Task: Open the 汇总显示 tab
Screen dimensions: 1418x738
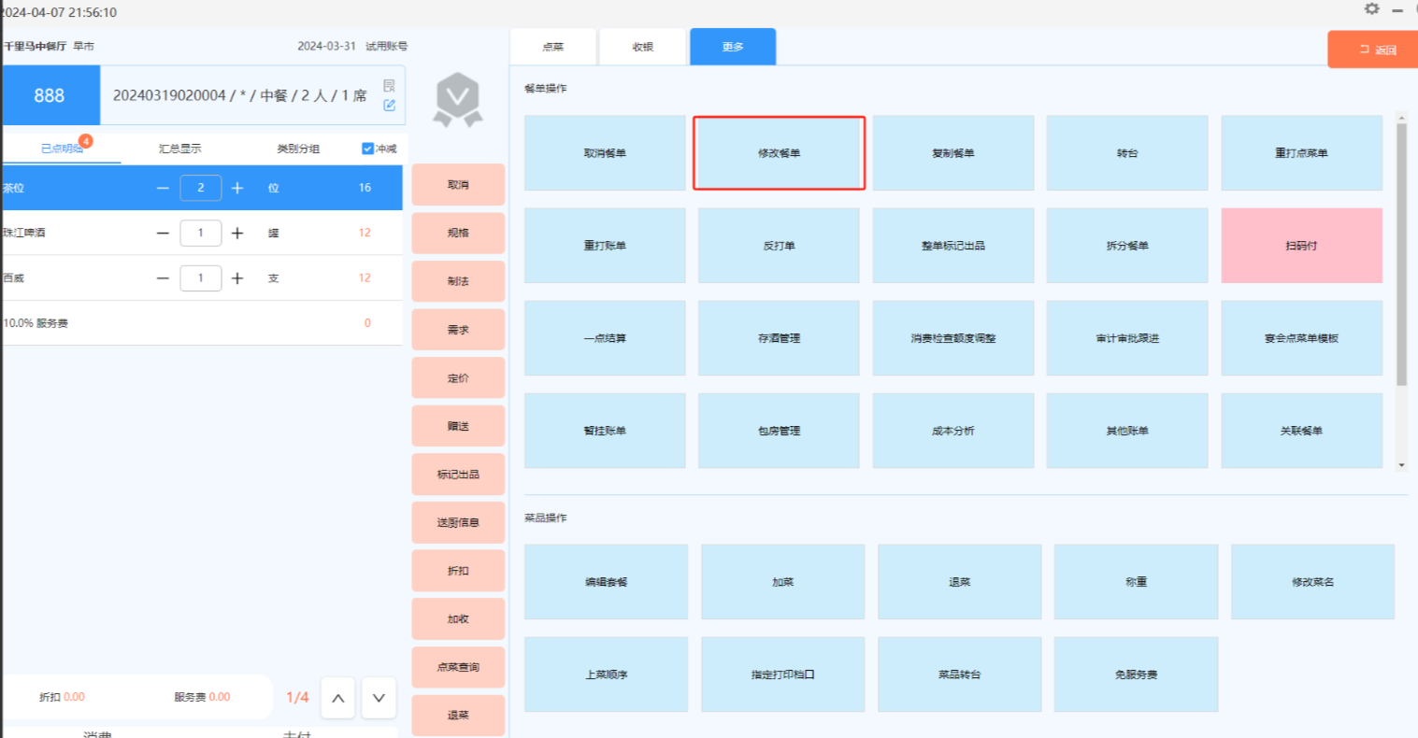Action: [179, 149]
